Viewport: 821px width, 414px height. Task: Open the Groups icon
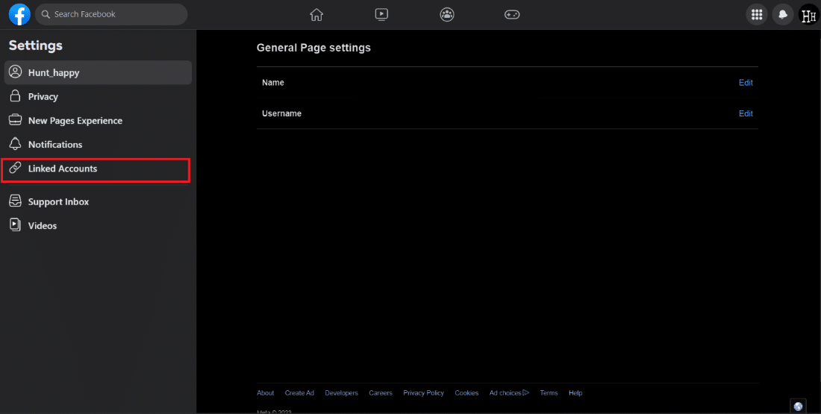[446, 15]
